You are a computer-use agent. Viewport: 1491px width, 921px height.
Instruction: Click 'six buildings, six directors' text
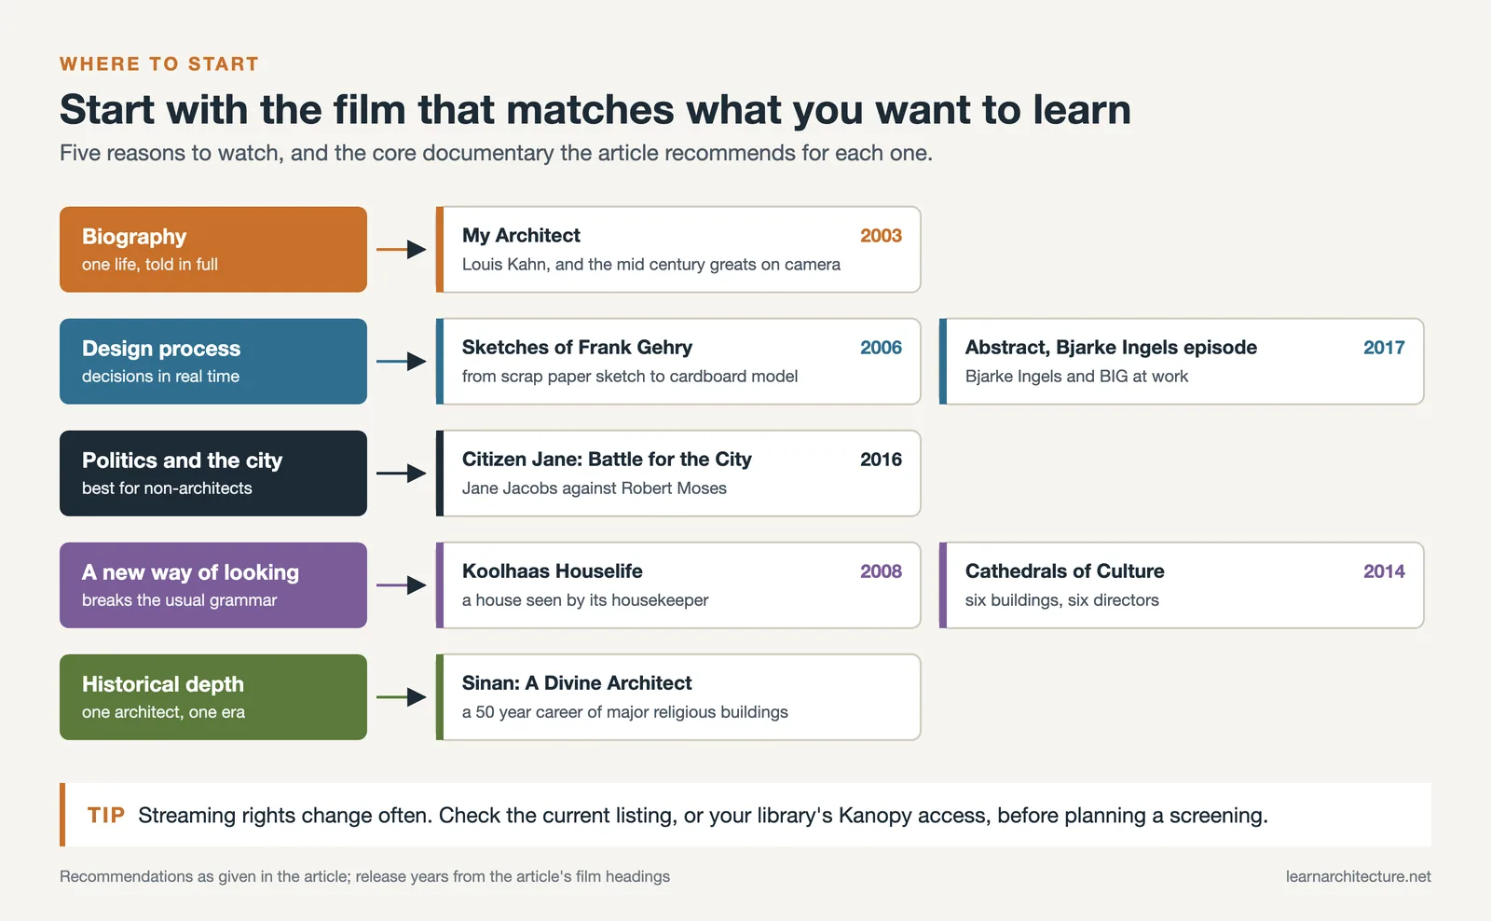(x=1062, y=600)
